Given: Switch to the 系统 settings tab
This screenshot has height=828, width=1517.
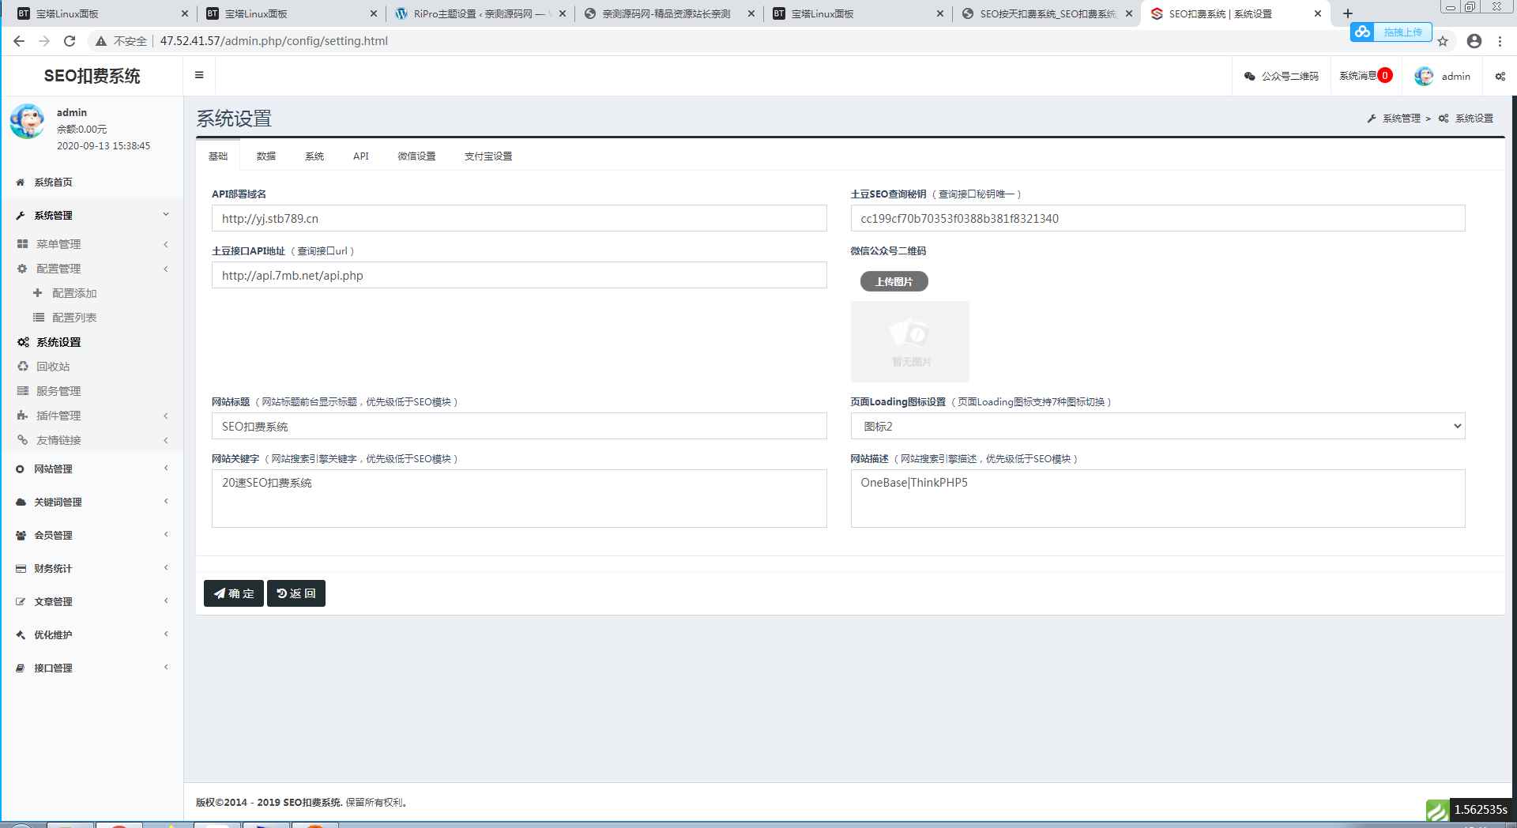Looking at the screenshot, I should point(314,156).
